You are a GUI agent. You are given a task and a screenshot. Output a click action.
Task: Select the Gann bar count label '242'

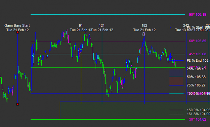(186, 25)
